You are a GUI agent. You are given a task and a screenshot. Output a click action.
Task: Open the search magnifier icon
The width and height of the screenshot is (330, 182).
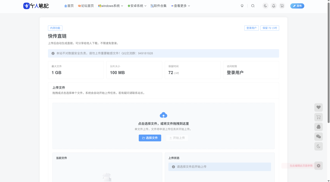pyautogui.click(x=253, y=6)
